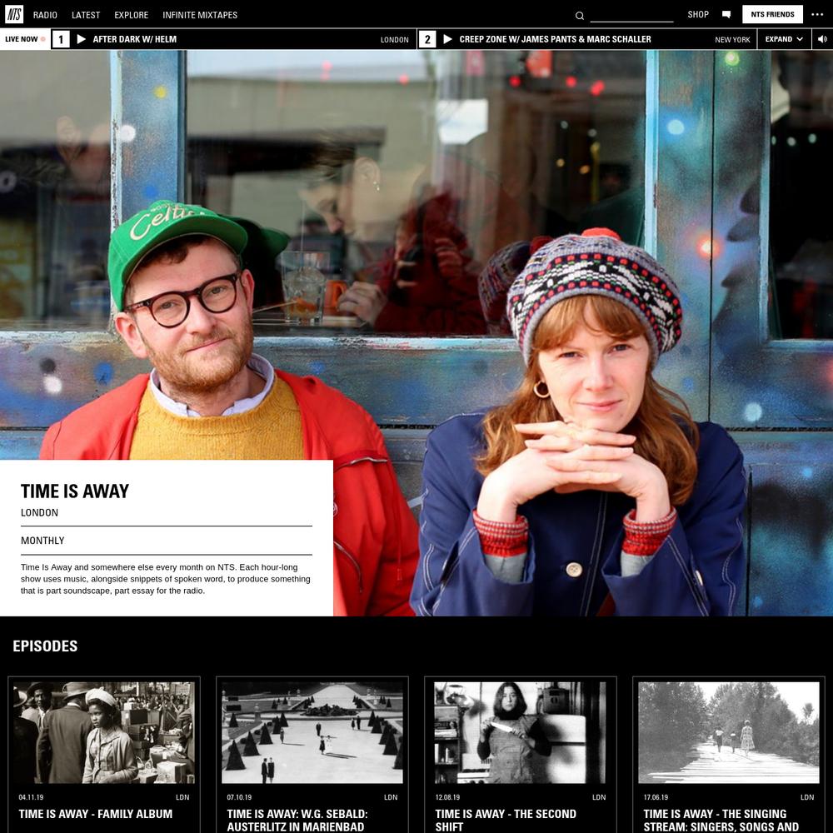
Task: Open the Latest menu item
Action: tap(86, 15)
